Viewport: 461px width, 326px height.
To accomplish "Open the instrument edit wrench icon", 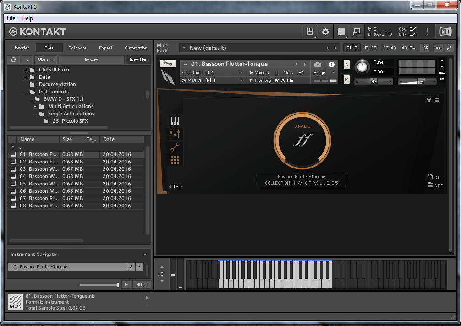I will (168, 64).
